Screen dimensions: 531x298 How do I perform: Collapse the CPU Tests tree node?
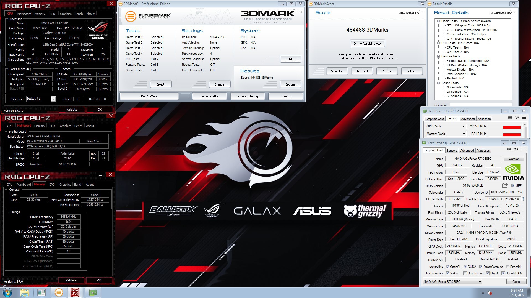439,43
